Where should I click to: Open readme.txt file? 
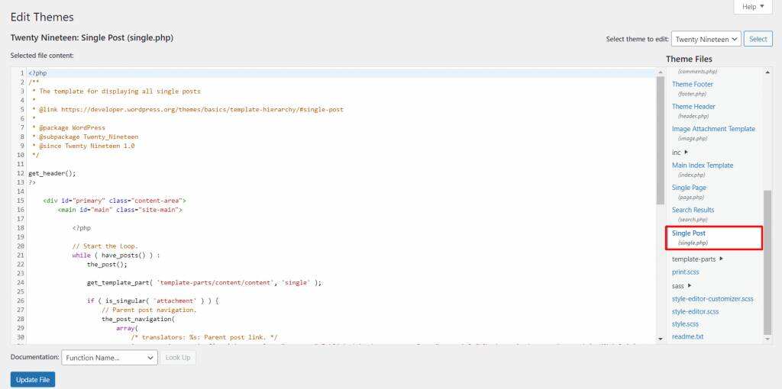[x=687, y=336]
